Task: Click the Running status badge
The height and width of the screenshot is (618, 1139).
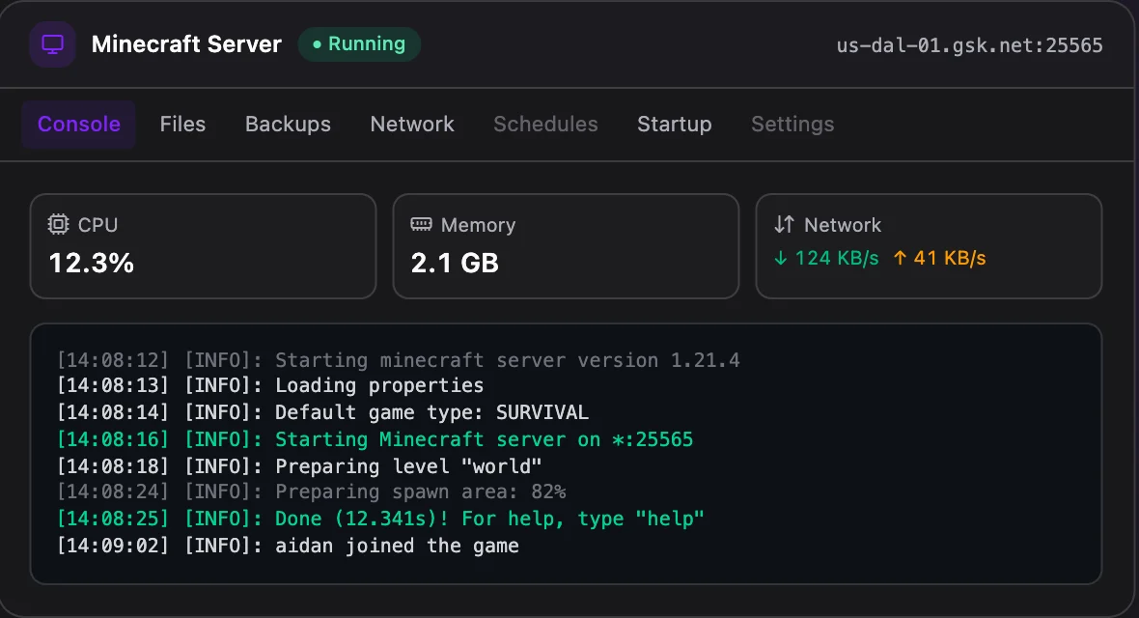Action: pyautogui.click(x=359, y=44)
